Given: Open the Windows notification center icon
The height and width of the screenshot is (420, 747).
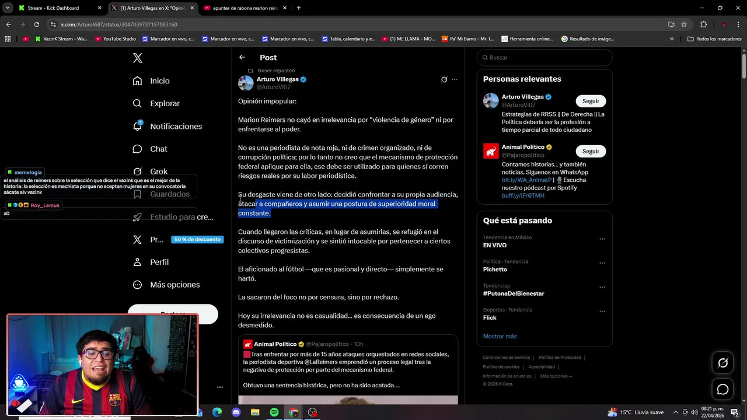Looking at the screenshot, I should 735,412.
